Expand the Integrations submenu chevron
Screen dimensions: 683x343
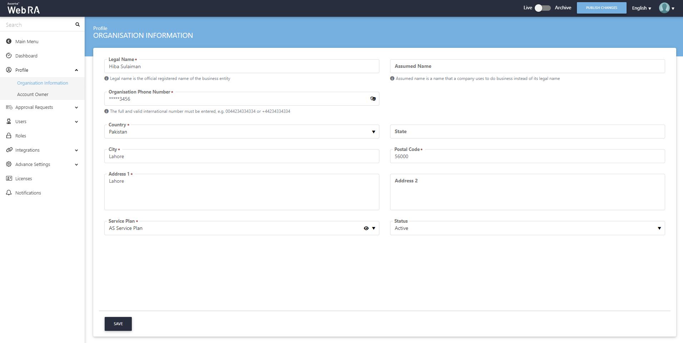(x=76, y=150)
